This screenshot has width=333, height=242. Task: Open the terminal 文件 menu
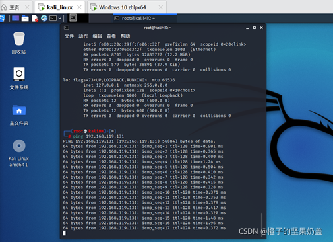click(69, 36)
